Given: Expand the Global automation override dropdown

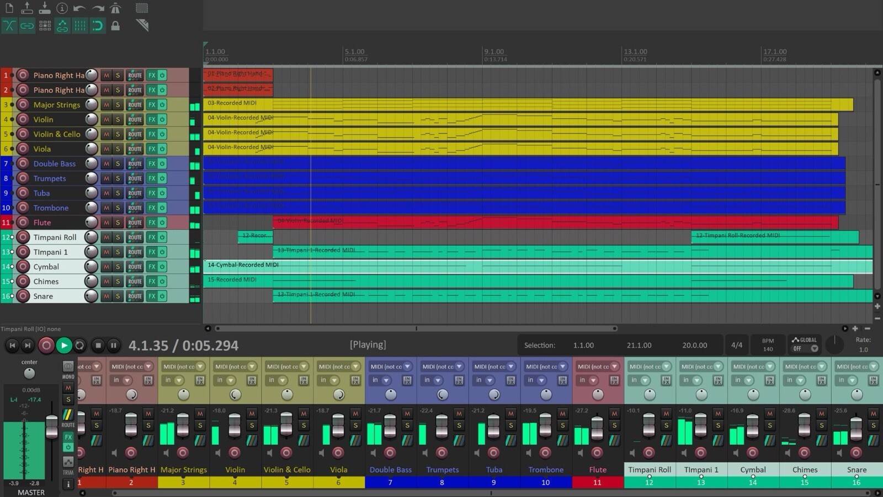Looking at the screenshot, I should coord(814,348).
